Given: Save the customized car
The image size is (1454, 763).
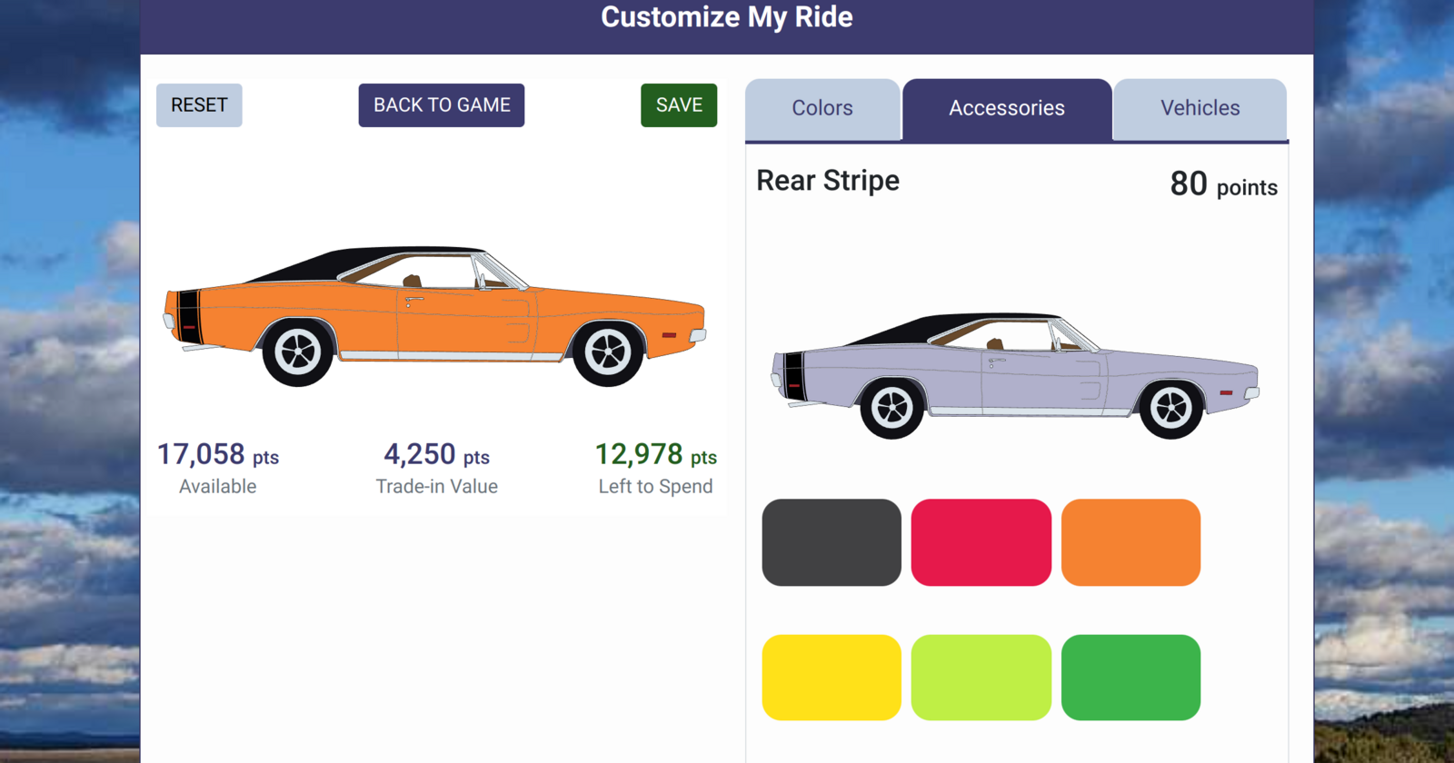Looking at the screenshot, I should point(679,105).
